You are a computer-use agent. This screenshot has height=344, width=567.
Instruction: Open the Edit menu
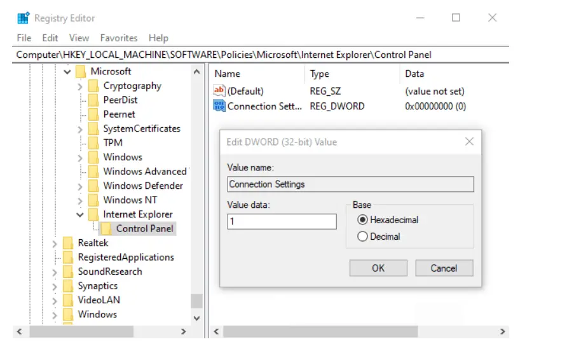click(50, 38)
